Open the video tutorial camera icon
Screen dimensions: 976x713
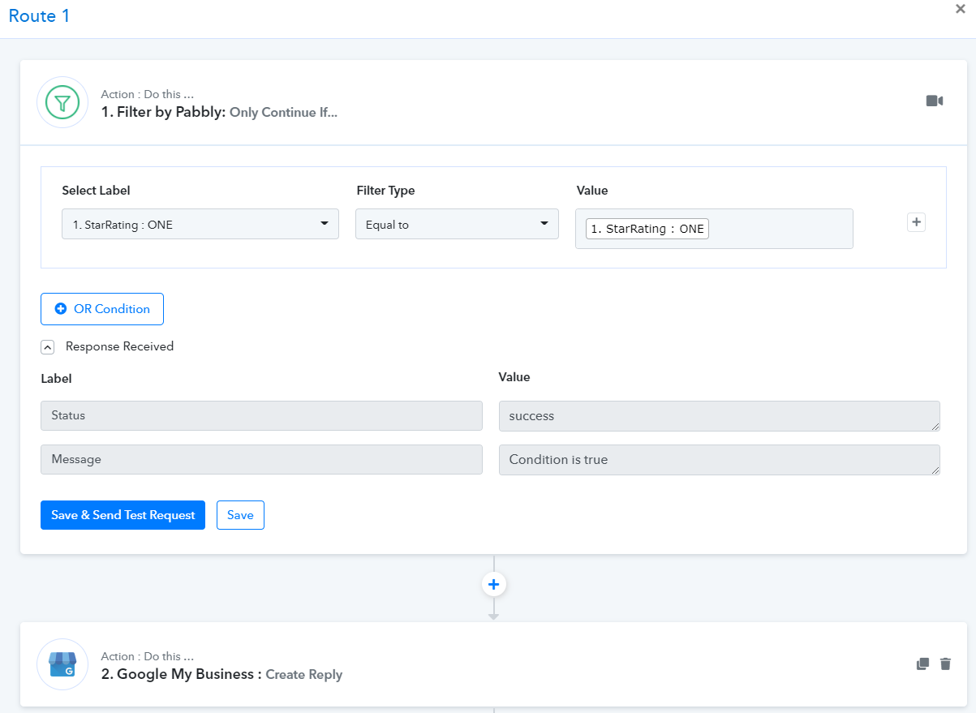click(935, 101)
